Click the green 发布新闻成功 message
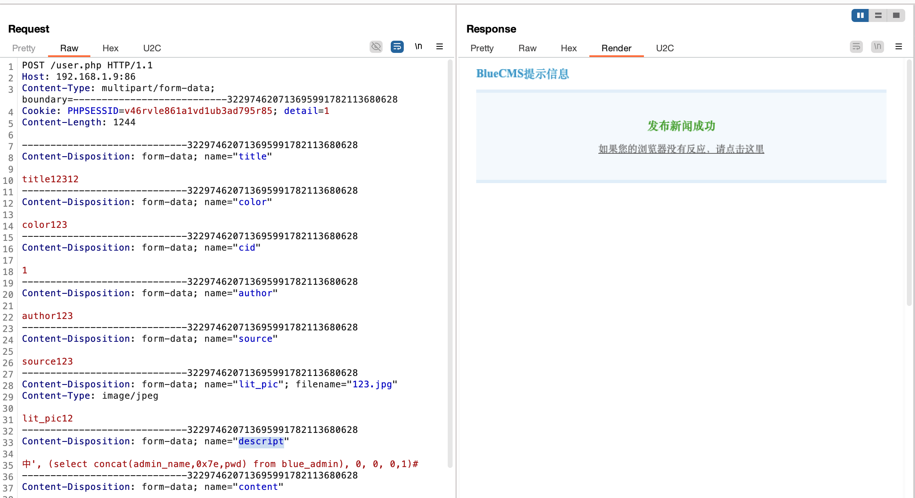The height and width of the screenshot is (498, 915). [x=681, y=126]
